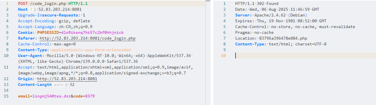376x105 pixels.
Task: Open the Referer URL link
Action: [x=88, y=38]
